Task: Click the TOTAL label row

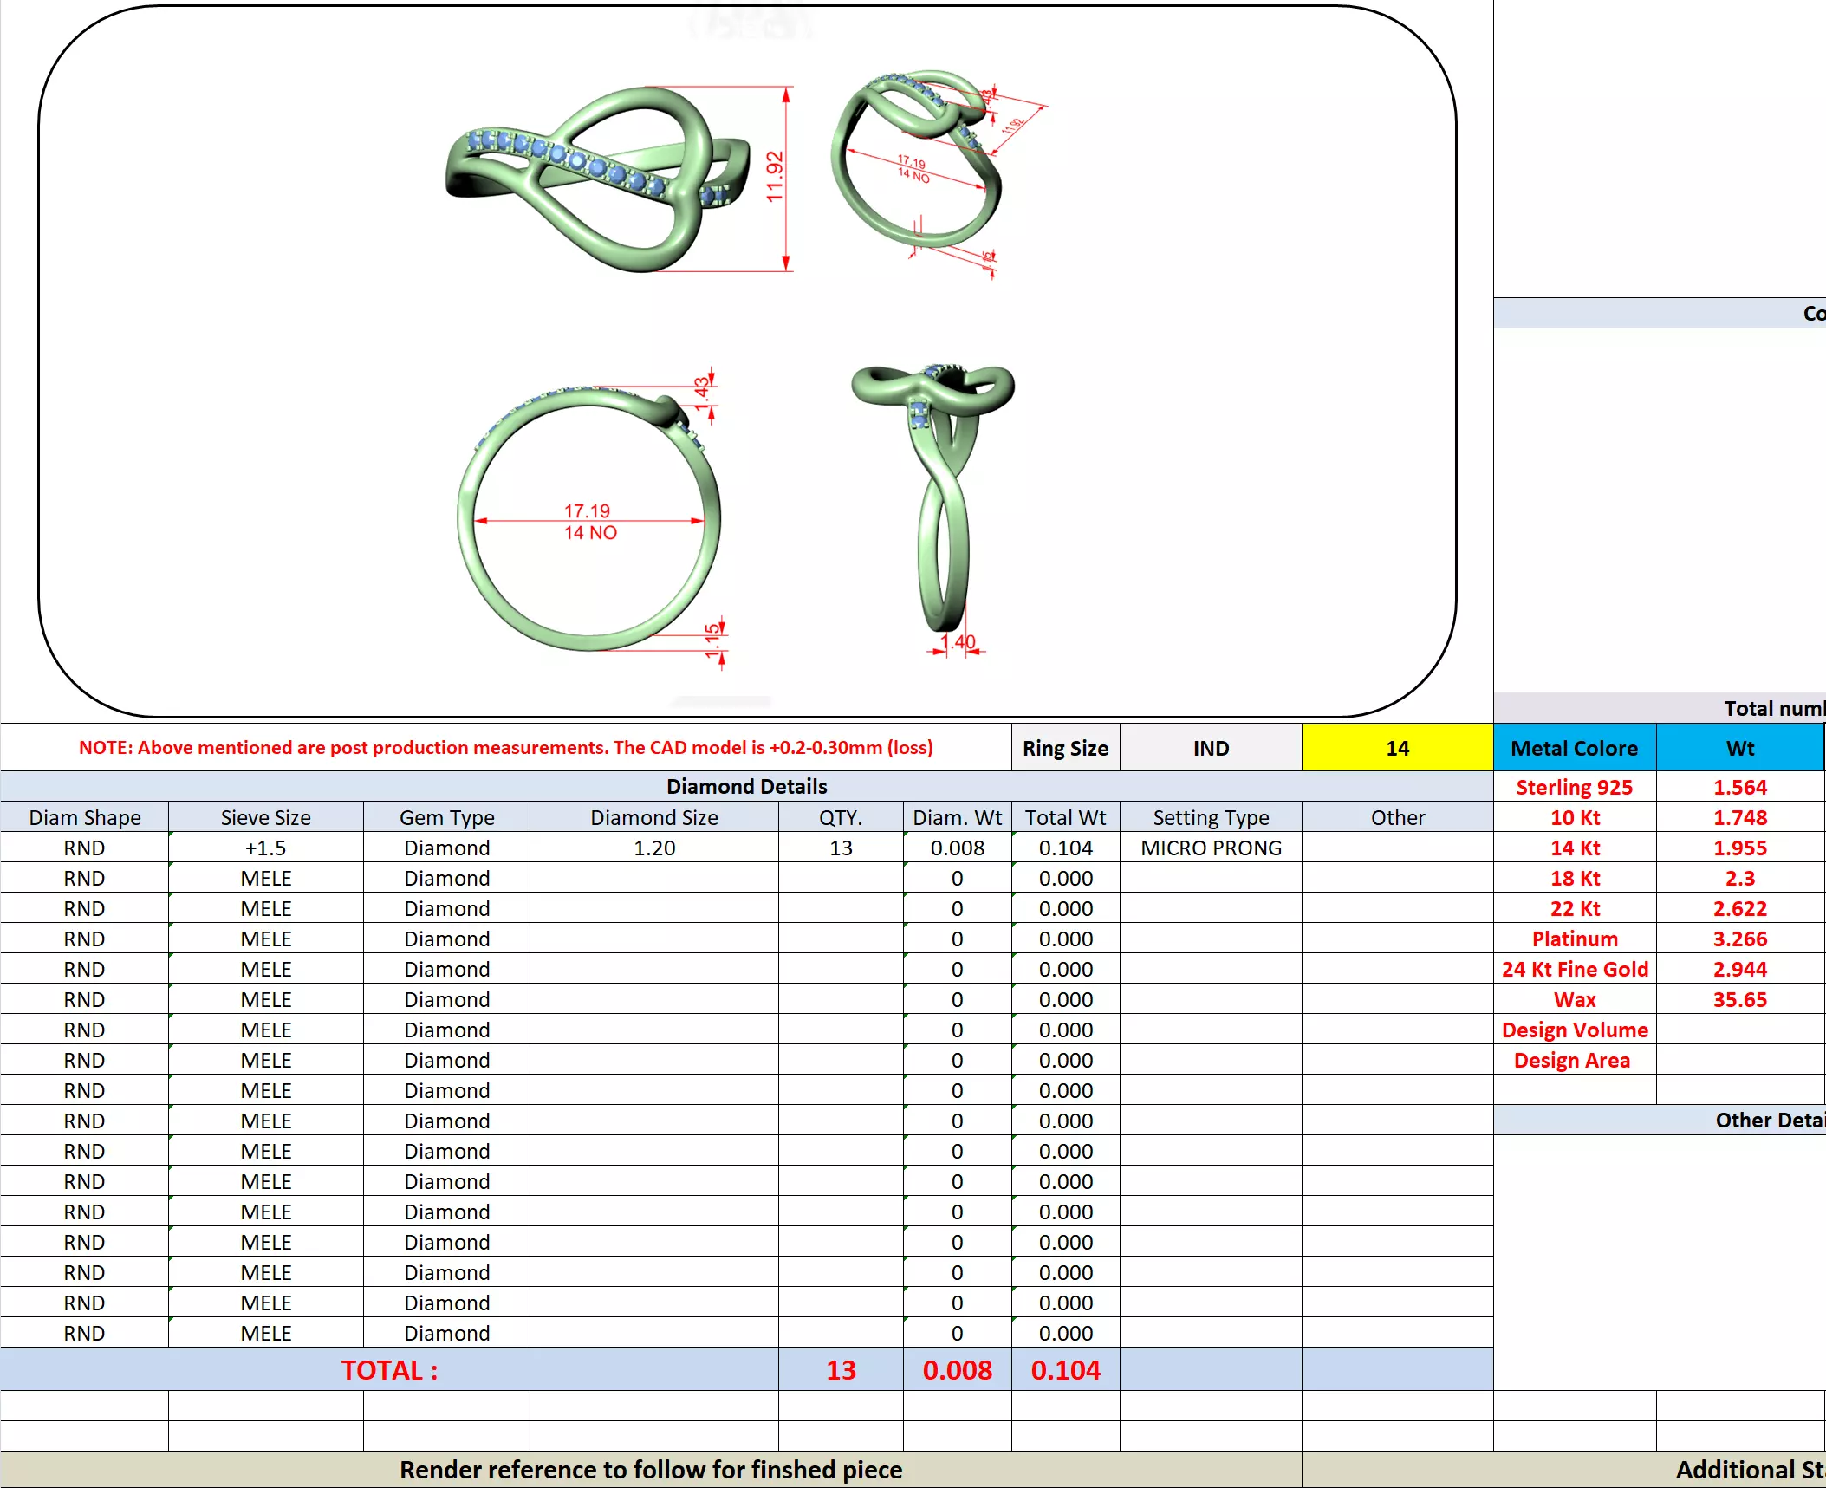Action: 389,1370
